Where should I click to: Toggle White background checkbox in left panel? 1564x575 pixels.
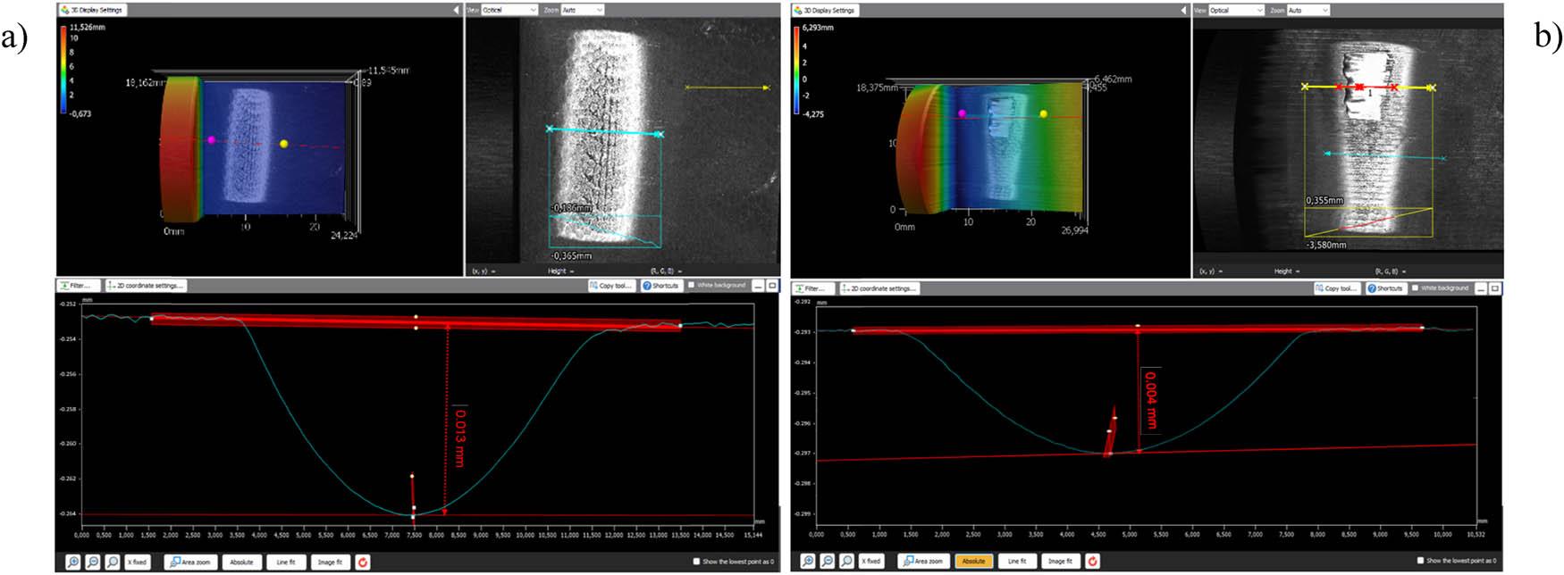point(692,286)
